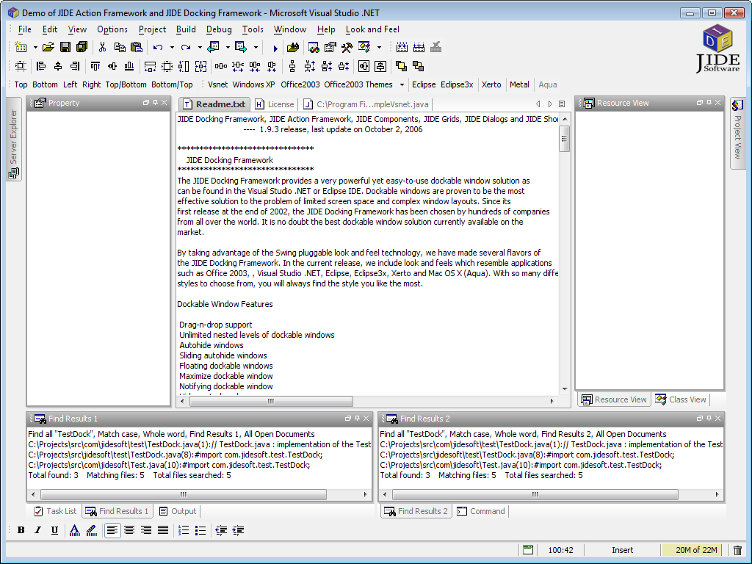This screenshot has height=564, width=752.
Task: Toggle bold formatting
Action: (21, 530)
